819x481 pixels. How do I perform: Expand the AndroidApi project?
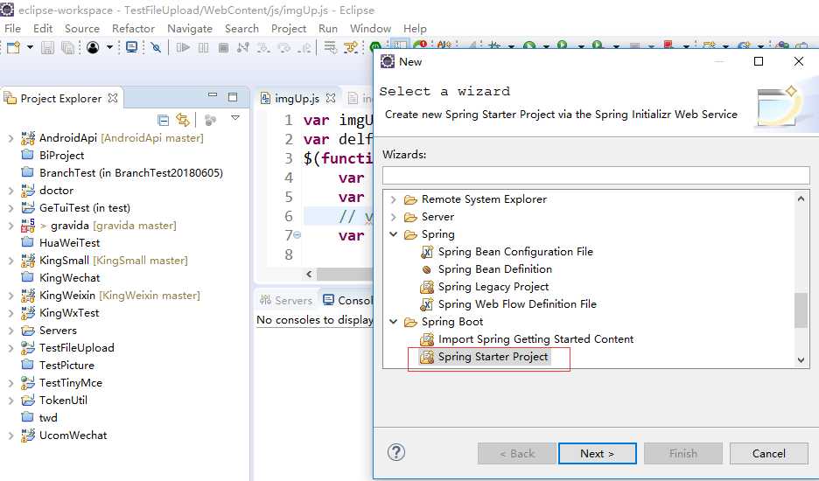coord(11,138)
